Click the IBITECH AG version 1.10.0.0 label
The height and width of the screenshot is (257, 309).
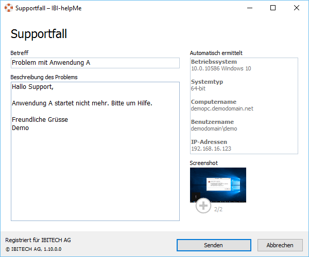[33, 249]
